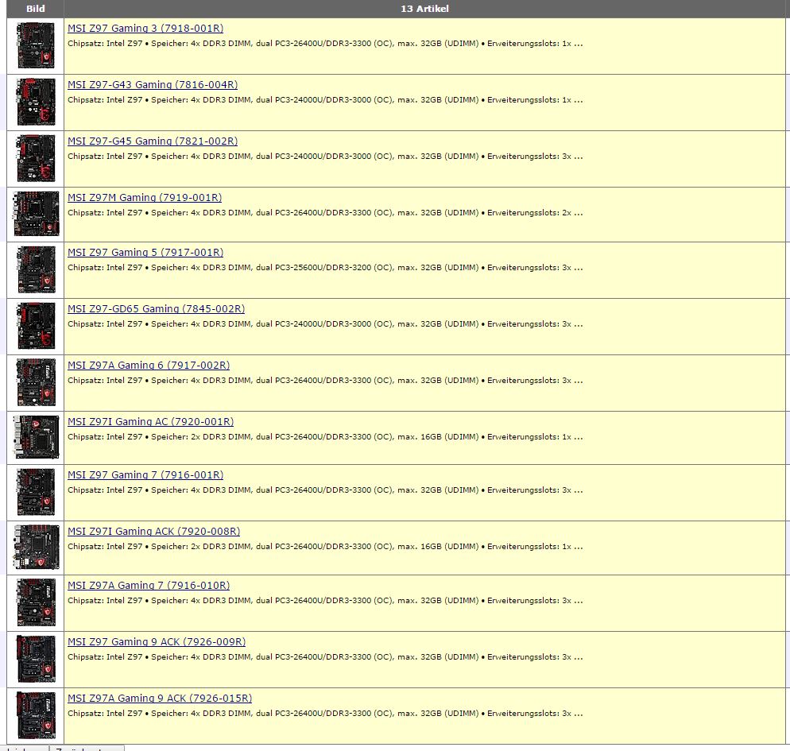Click spec text under MSI Z97 Gaming 3

[325, 44]
